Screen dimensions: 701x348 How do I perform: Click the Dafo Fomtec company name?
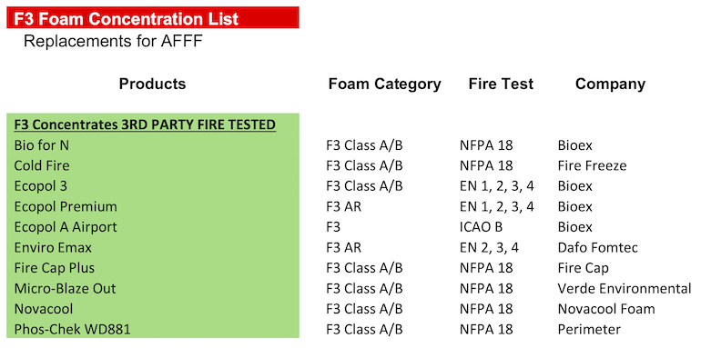598,247
